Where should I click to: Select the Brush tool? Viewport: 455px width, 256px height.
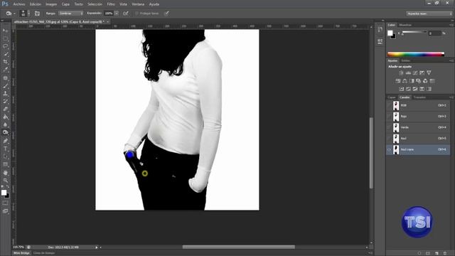5,85
